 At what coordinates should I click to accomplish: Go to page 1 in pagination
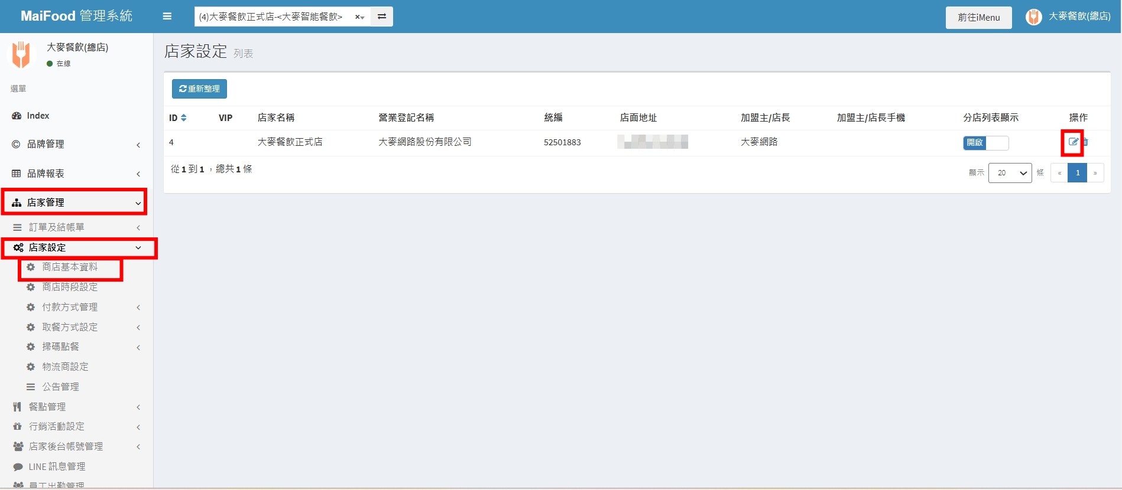(x=1077, y=173)
